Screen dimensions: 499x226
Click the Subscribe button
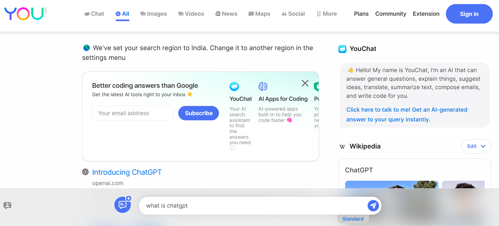(x=199, y=113)
